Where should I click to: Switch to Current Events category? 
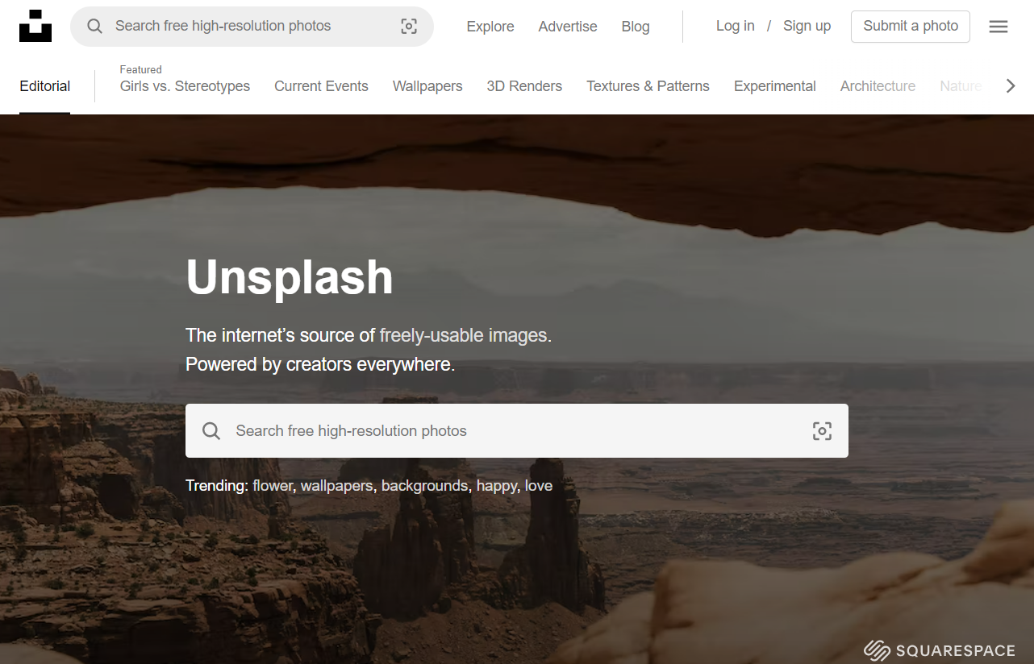[321, 86]
